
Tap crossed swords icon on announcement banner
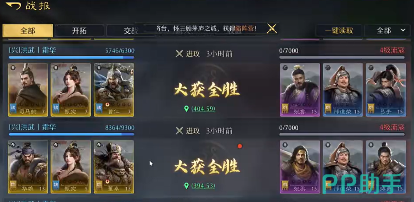272,28
